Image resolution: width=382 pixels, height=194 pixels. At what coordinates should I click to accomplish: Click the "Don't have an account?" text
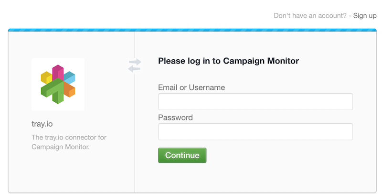(310, 16)
